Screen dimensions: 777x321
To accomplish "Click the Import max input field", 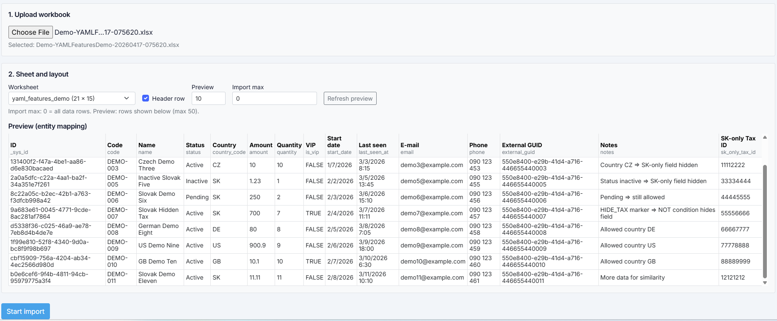I will [275, 99].
